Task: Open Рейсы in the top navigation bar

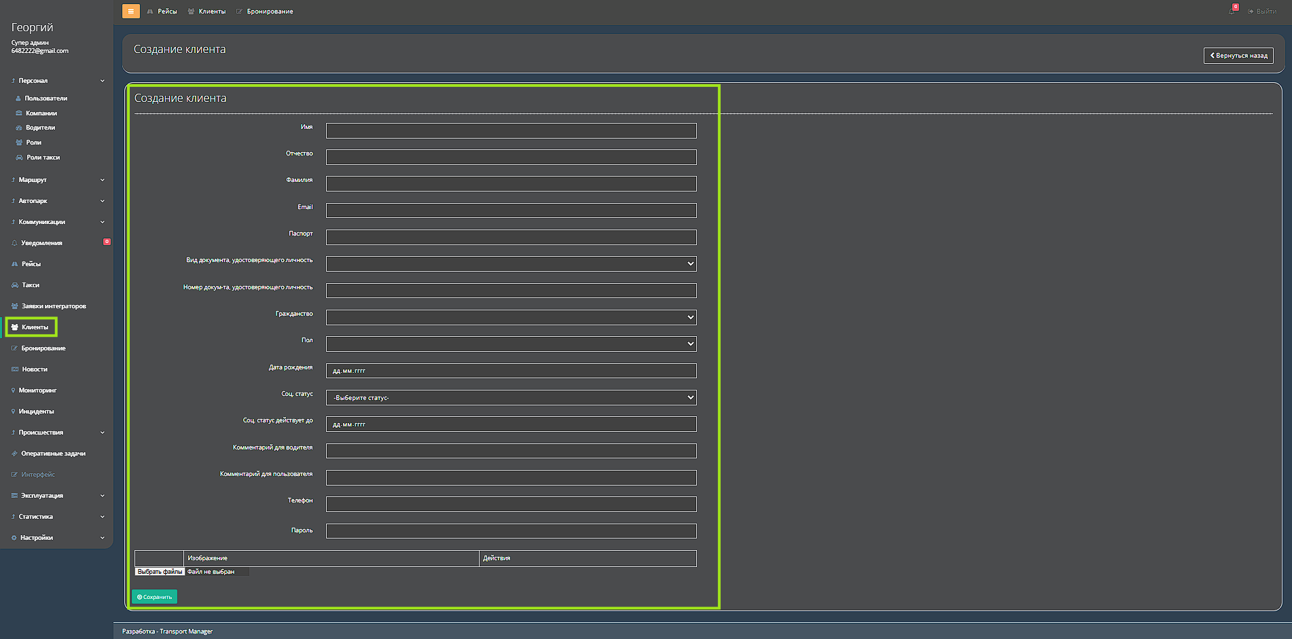Action: [x=167, y=12]
